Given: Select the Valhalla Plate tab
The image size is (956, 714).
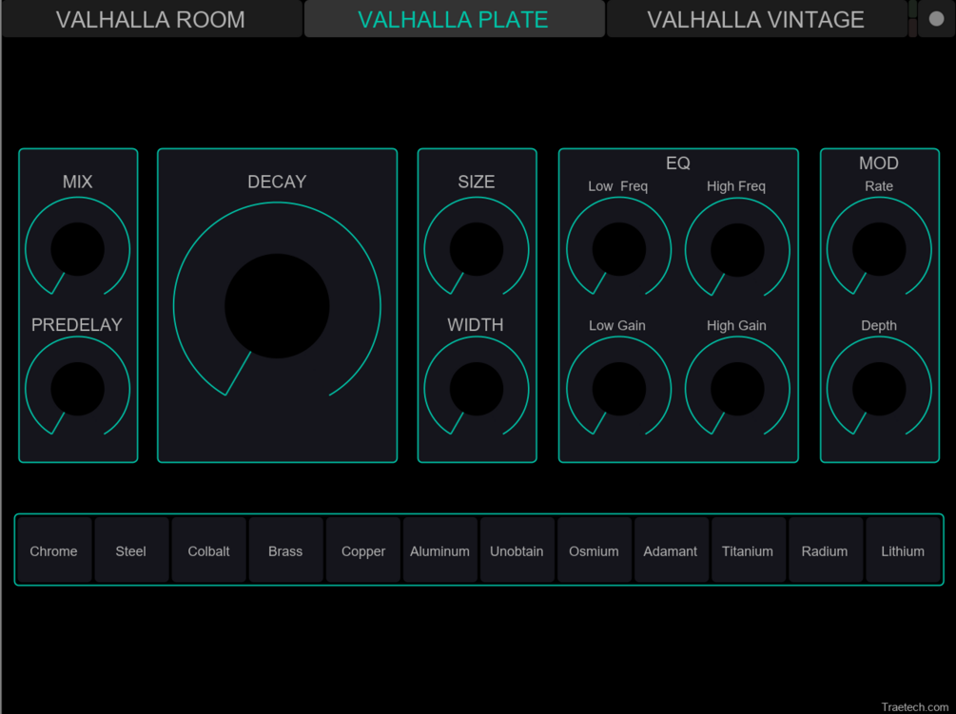Looking at the screenshot, I should [x=454, y=19].
